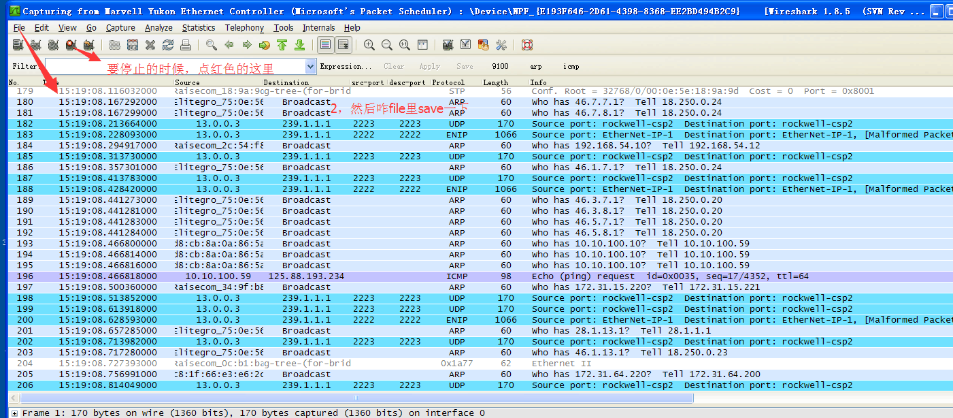Click the filter Save button
The width and height of the screenshot is (953, 418).
(x=465, y=66)
